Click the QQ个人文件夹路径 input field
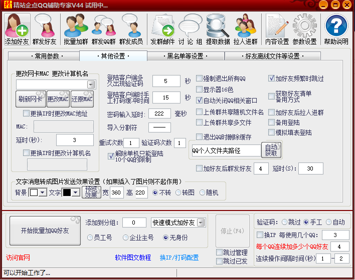Image resolution: width=355 pixels, height=280 pixels. (x=227, y=150)
